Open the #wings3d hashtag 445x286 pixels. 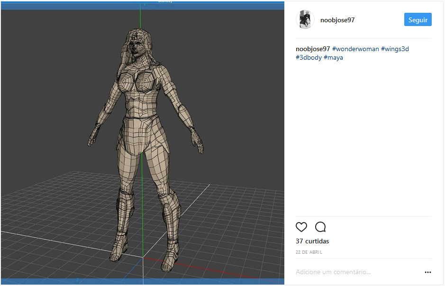(395, 49)
